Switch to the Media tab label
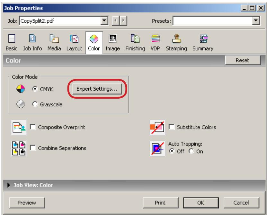 tap(54, 49)
